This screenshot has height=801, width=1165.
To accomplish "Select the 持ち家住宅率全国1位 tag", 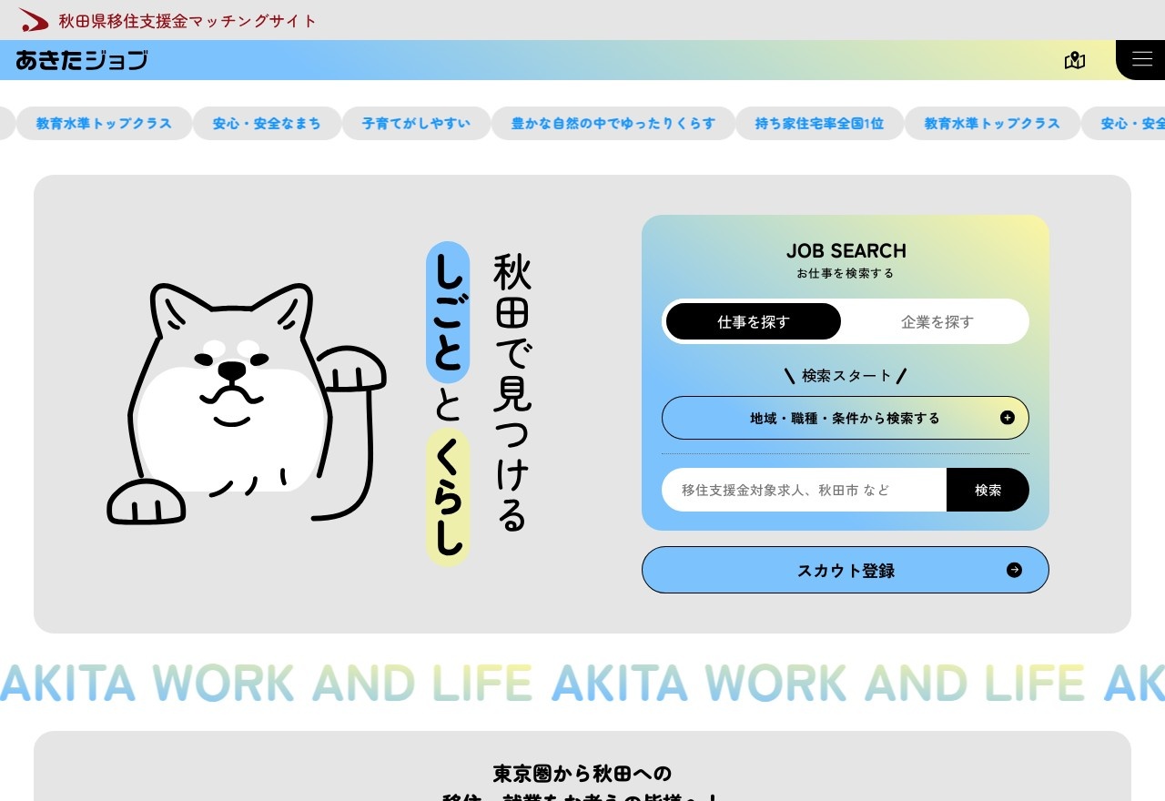I will coord(819,124).
